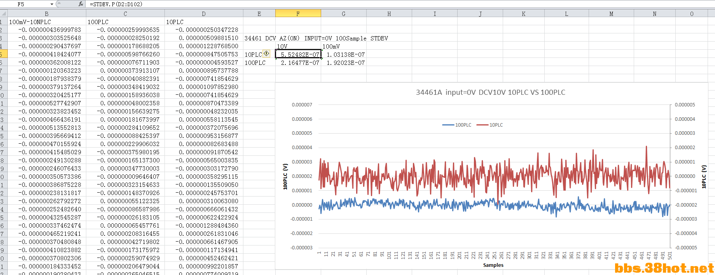Screen dimensions: 715x275
Task: Select column D header
Action: click(x=204, y=14)
